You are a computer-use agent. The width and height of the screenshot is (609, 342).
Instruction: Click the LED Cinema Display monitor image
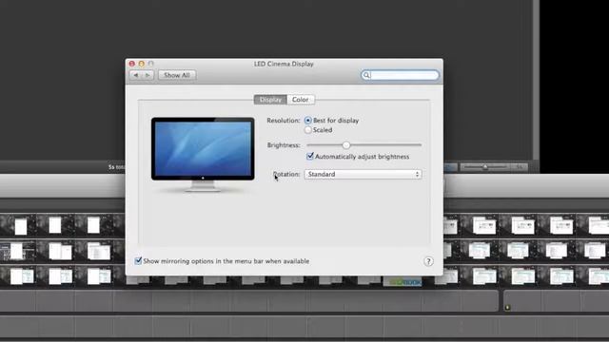pos(203,154)
